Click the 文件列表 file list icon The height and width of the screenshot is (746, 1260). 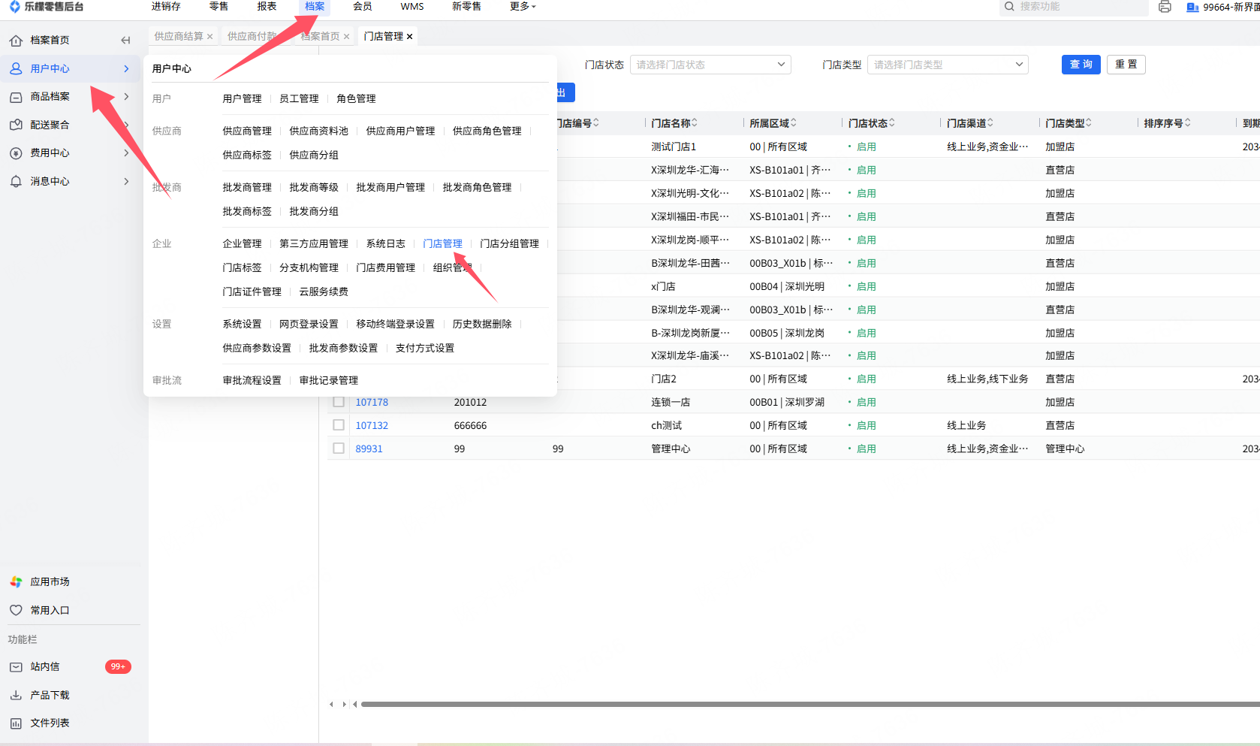(x=16, y=723)
